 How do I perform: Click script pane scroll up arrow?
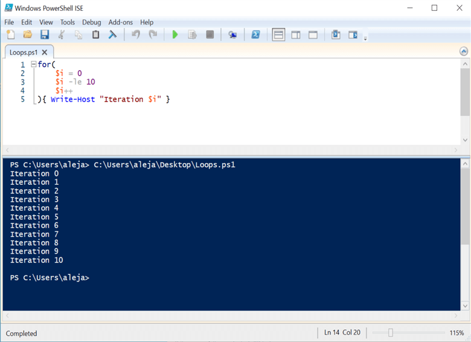pyautogui.click(x=465, y=63)
